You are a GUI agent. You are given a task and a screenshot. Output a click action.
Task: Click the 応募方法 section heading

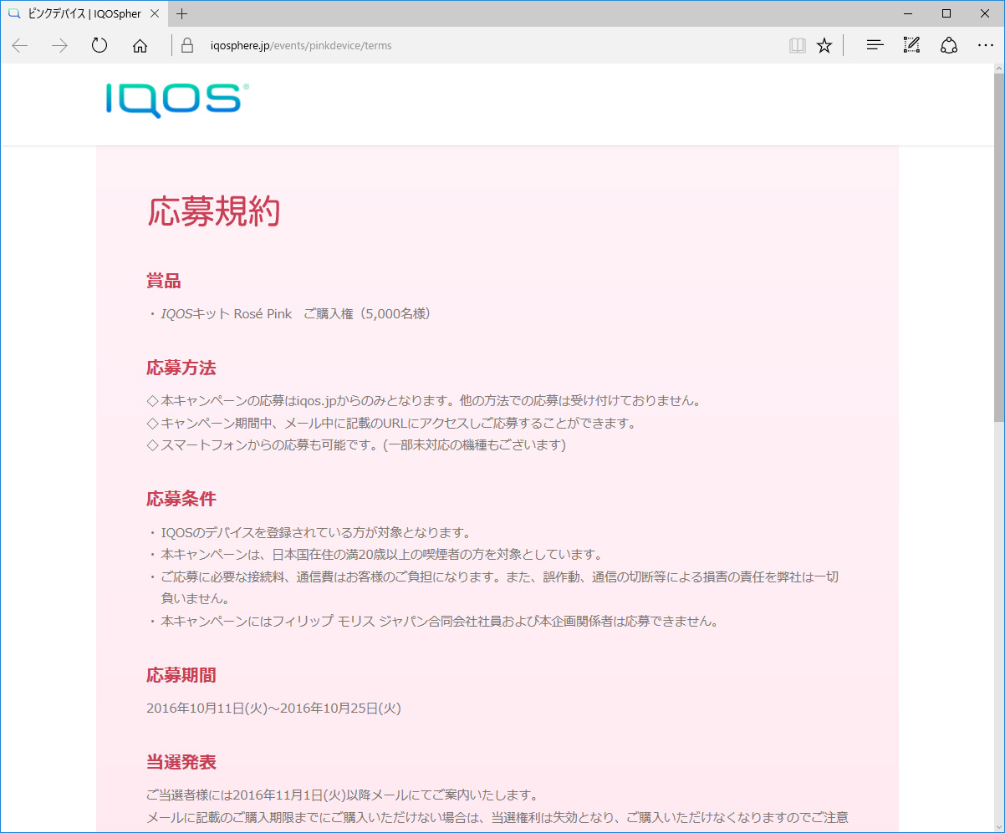tap(181, 368)
